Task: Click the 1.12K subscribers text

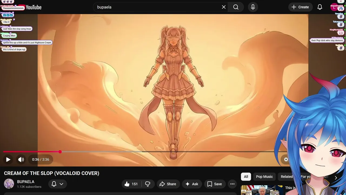Action: pyautogui.click(x=29, y=187)
